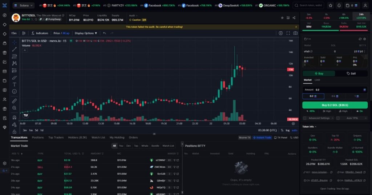
Task: Activate the chart zoom-in tool
Action: point(15,108)
